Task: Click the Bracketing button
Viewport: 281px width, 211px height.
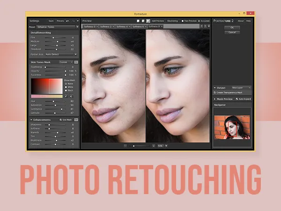Action: (172, 21)
